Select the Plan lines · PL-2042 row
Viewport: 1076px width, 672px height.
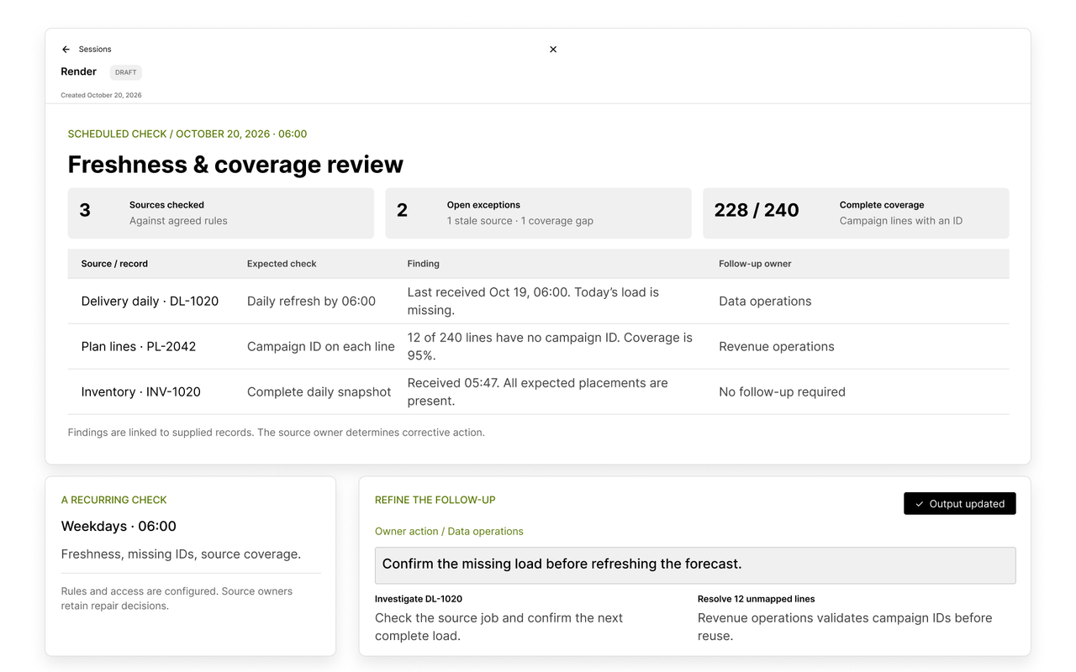(538, 346)
